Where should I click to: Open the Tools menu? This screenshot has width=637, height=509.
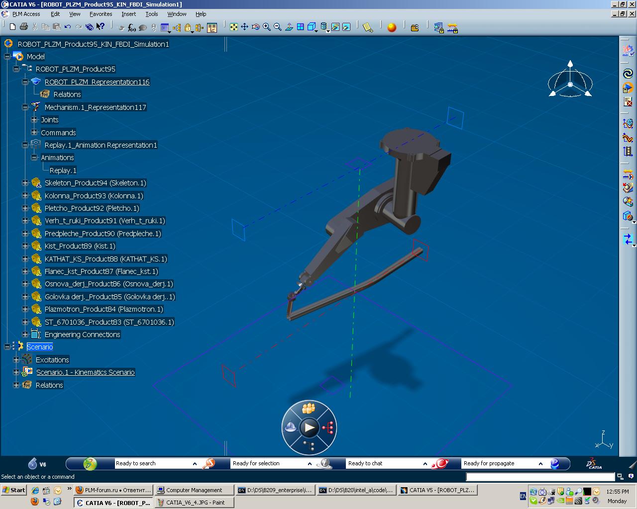click(x=152, y=14)
